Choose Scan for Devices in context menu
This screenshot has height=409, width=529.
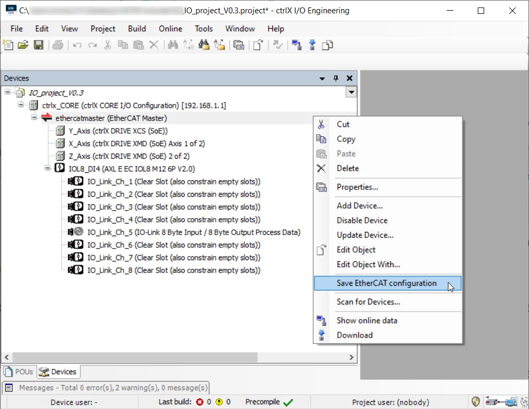(388, 302)
